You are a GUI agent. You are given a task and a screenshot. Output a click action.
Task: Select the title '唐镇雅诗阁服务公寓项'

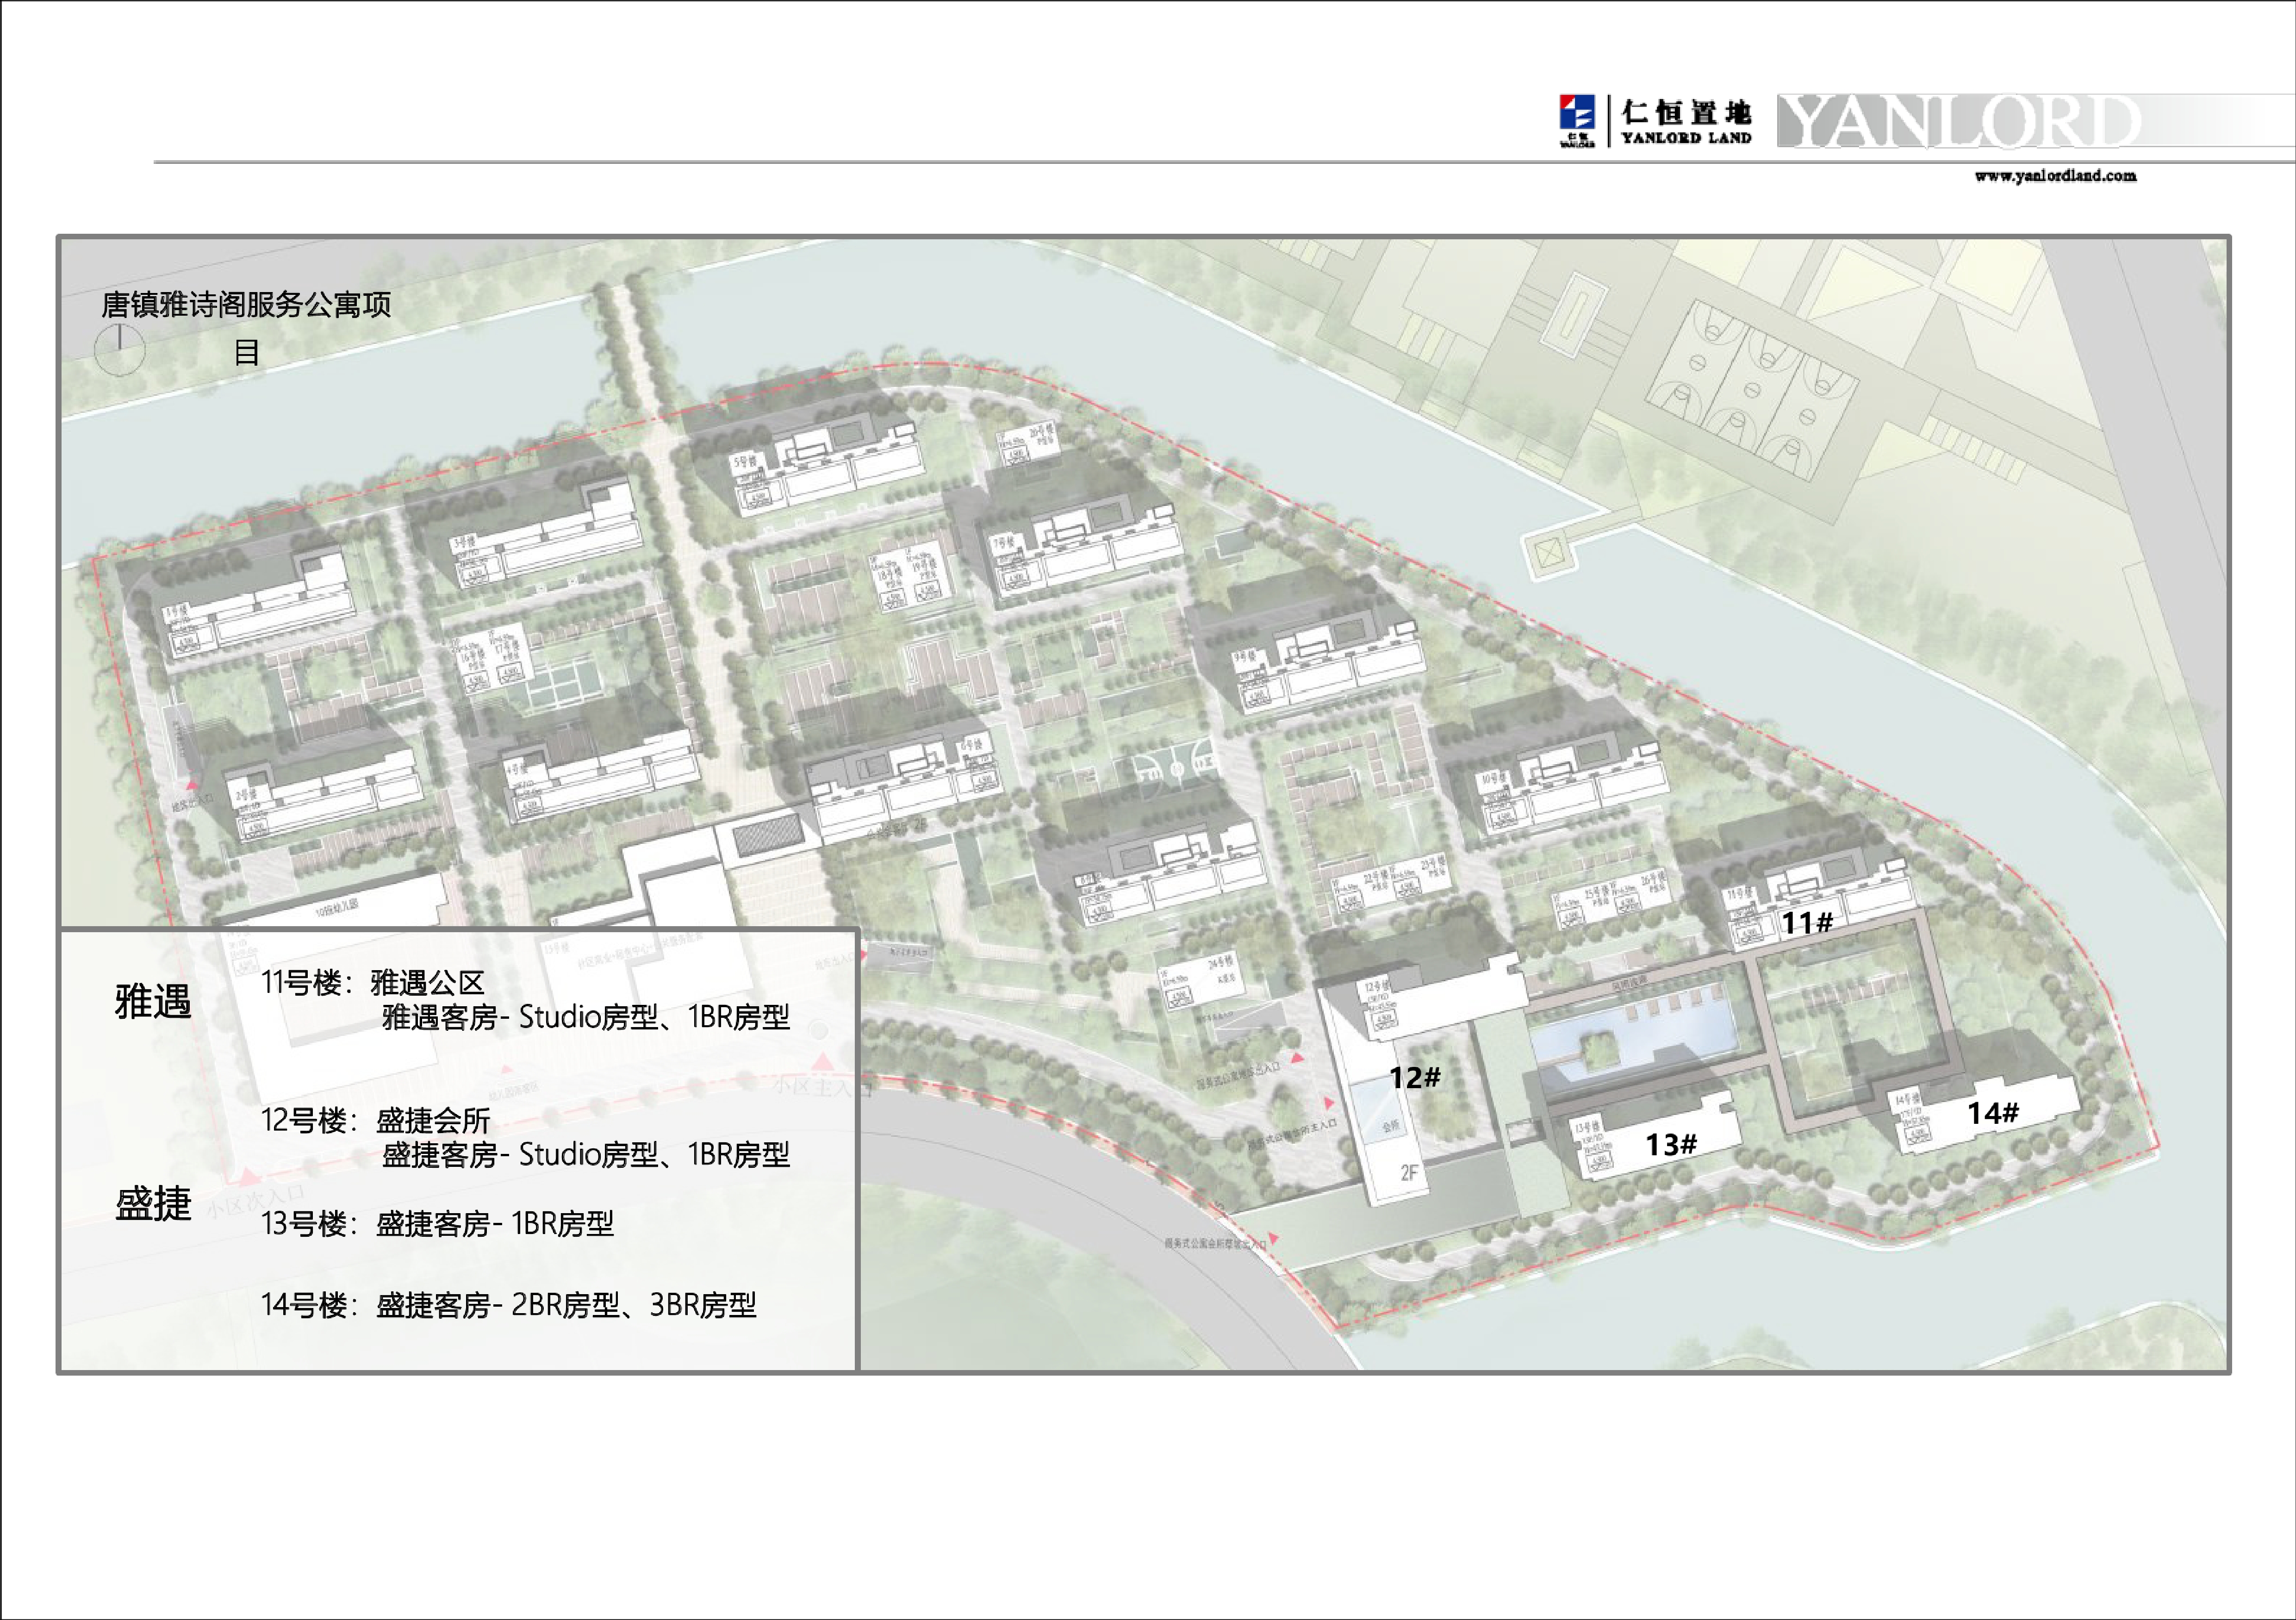pyautogui.click(x=246, y=304)
